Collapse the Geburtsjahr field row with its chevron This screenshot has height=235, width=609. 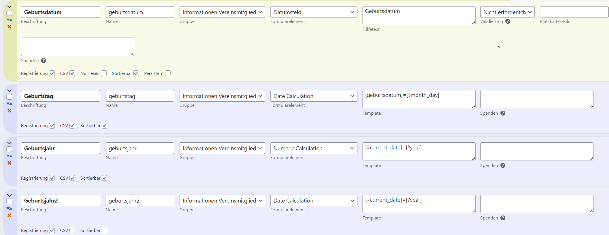coord(9,143)
